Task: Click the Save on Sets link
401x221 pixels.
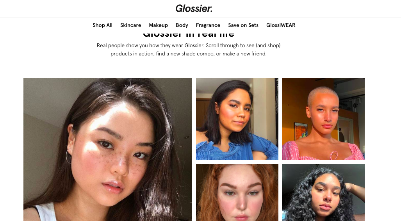Action: (243, 25)
